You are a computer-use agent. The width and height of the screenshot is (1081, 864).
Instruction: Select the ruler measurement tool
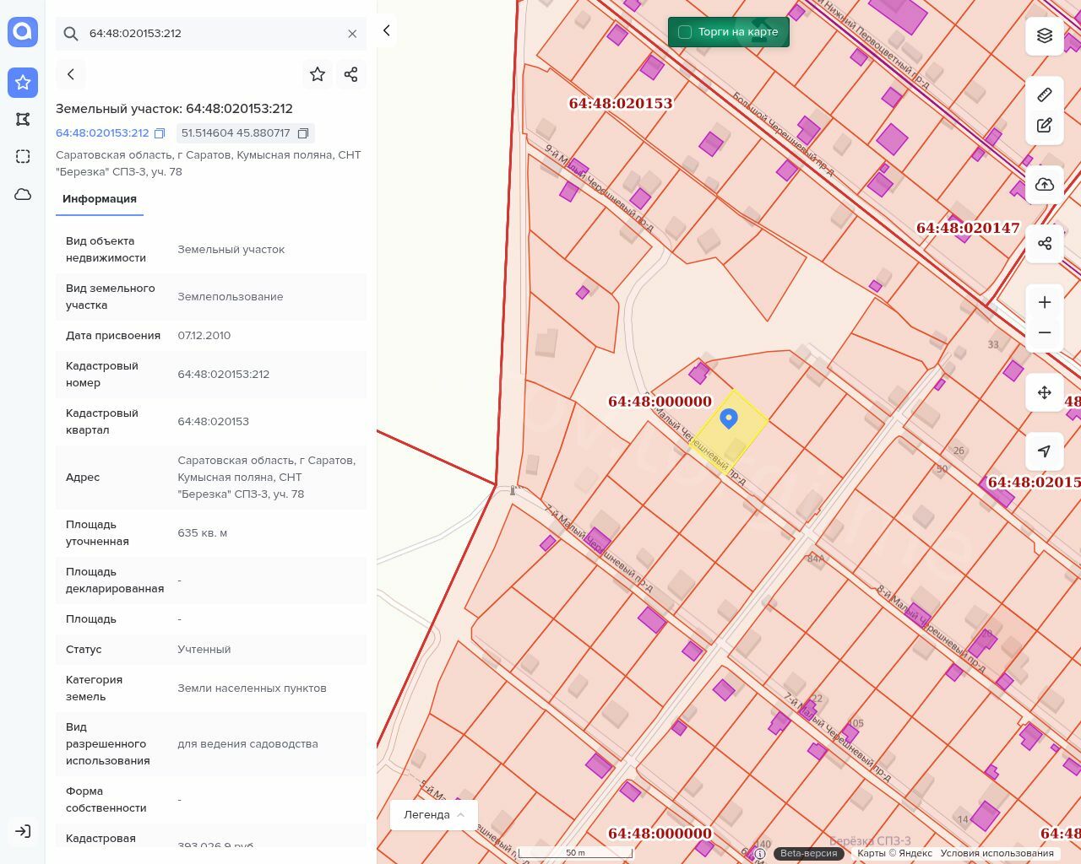pos(1045,94)
